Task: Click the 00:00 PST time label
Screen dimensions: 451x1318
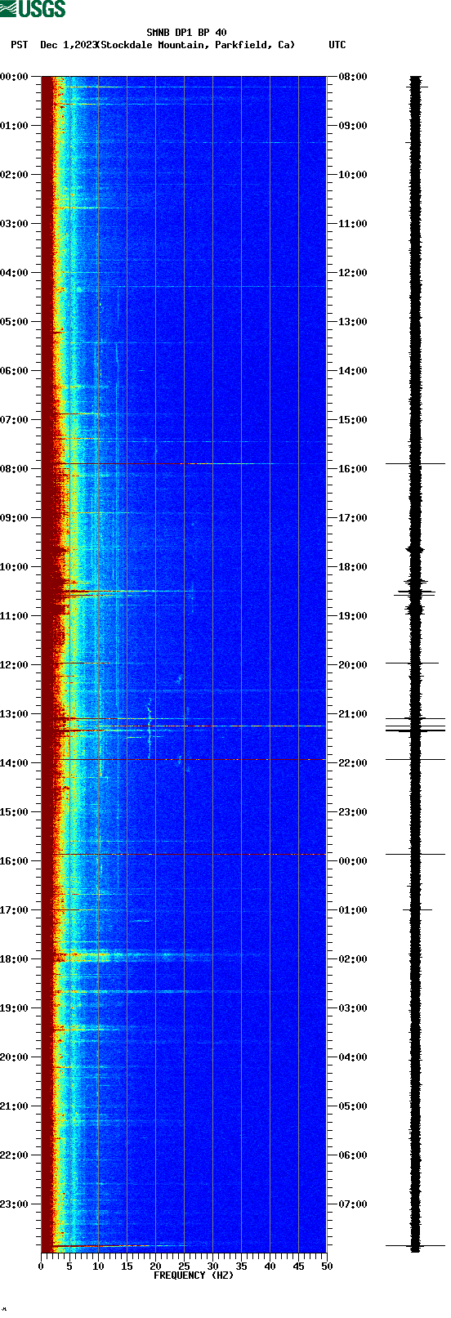Action: click(14, 77)
